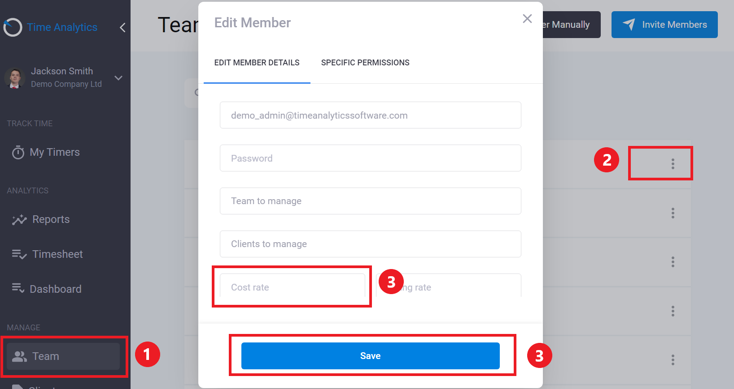Open the Team to manage field

[x=371, y=201]
